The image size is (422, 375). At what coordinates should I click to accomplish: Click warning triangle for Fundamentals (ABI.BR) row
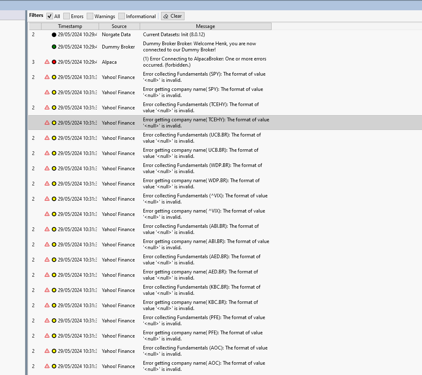47,229
